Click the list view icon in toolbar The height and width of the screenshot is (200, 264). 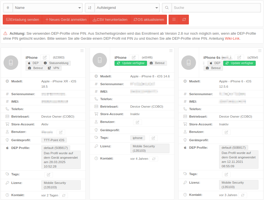(x=174, y=20)
